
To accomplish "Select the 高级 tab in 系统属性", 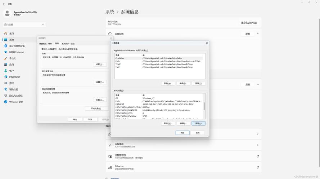I will tap(57, 43).
